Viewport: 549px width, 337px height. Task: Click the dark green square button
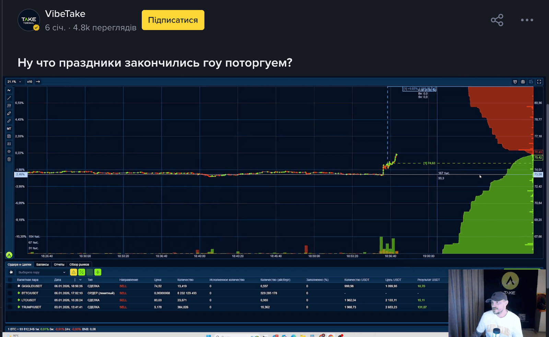point(90,272)
